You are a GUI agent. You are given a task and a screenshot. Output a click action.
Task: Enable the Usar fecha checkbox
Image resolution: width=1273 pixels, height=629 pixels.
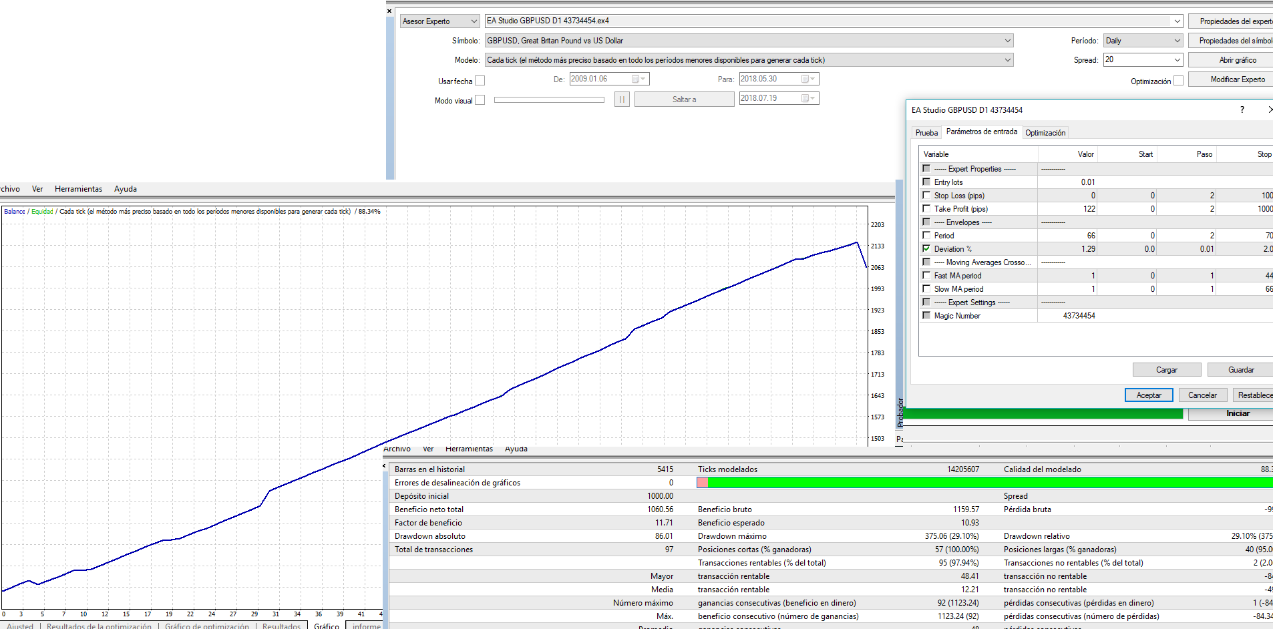(480, 81)
